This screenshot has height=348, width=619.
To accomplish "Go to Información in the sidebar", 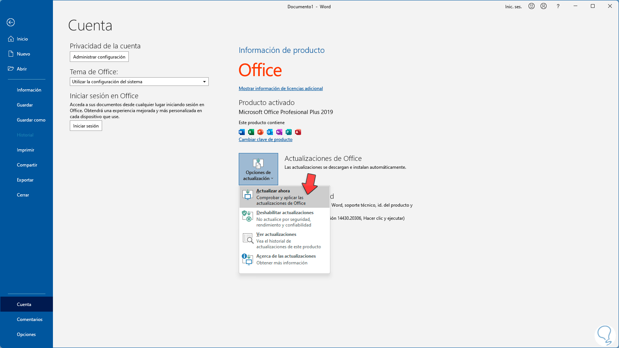I will pos(26,90).
